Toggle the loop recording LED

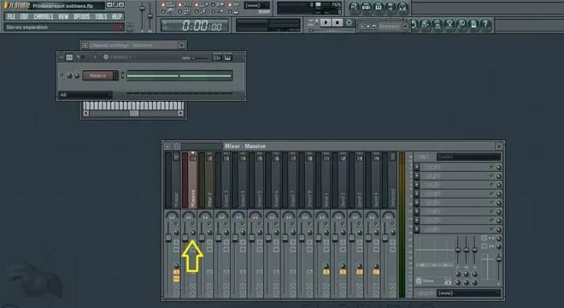(213, 5)
